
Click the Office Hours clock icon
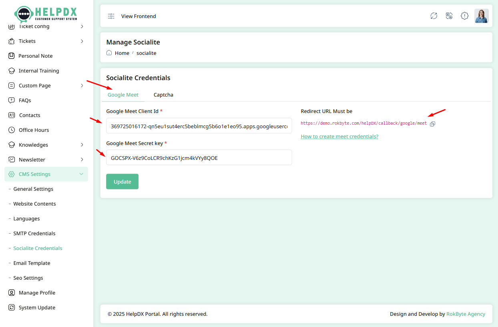click(11, 130)
